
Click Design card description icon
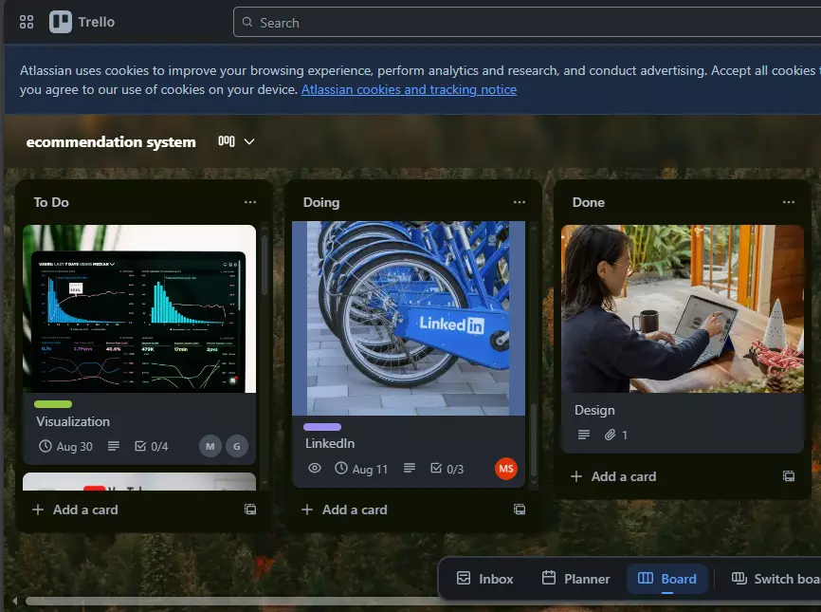coord(584,435)
